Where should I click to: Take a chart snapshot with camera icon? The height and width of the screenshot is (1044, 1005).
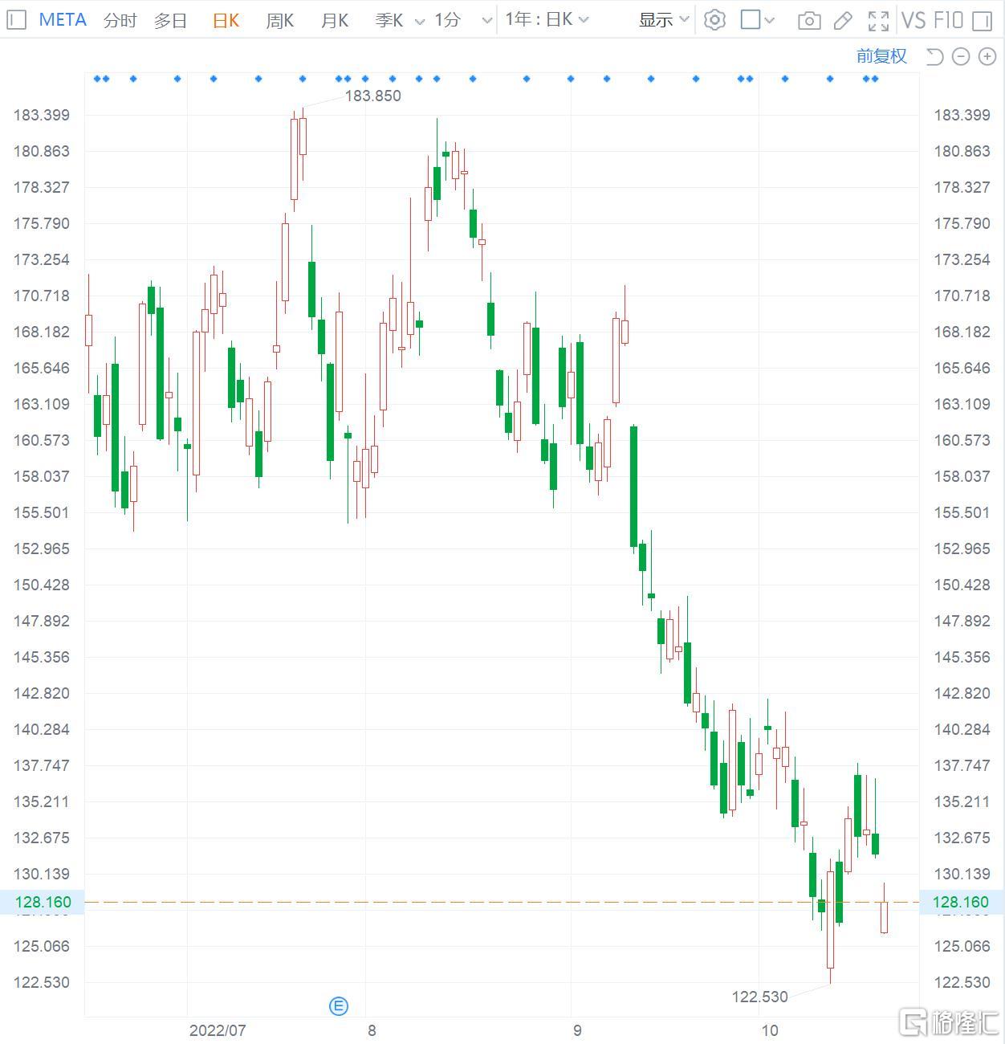[x=809, y=21]
